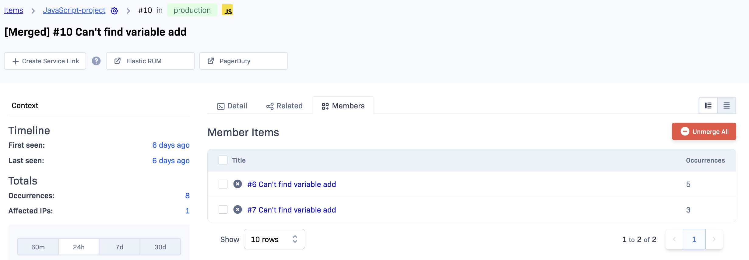Go to next page arrow

point(714,239)
